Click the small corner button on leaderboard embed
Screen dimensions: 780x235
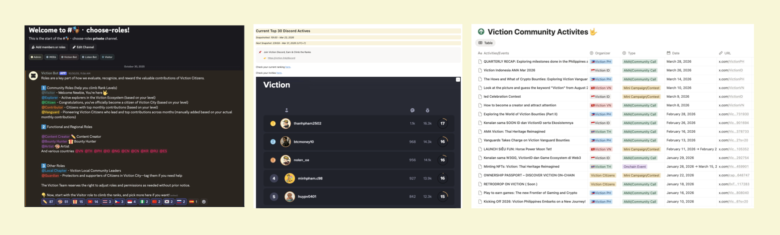pos(458,80)
